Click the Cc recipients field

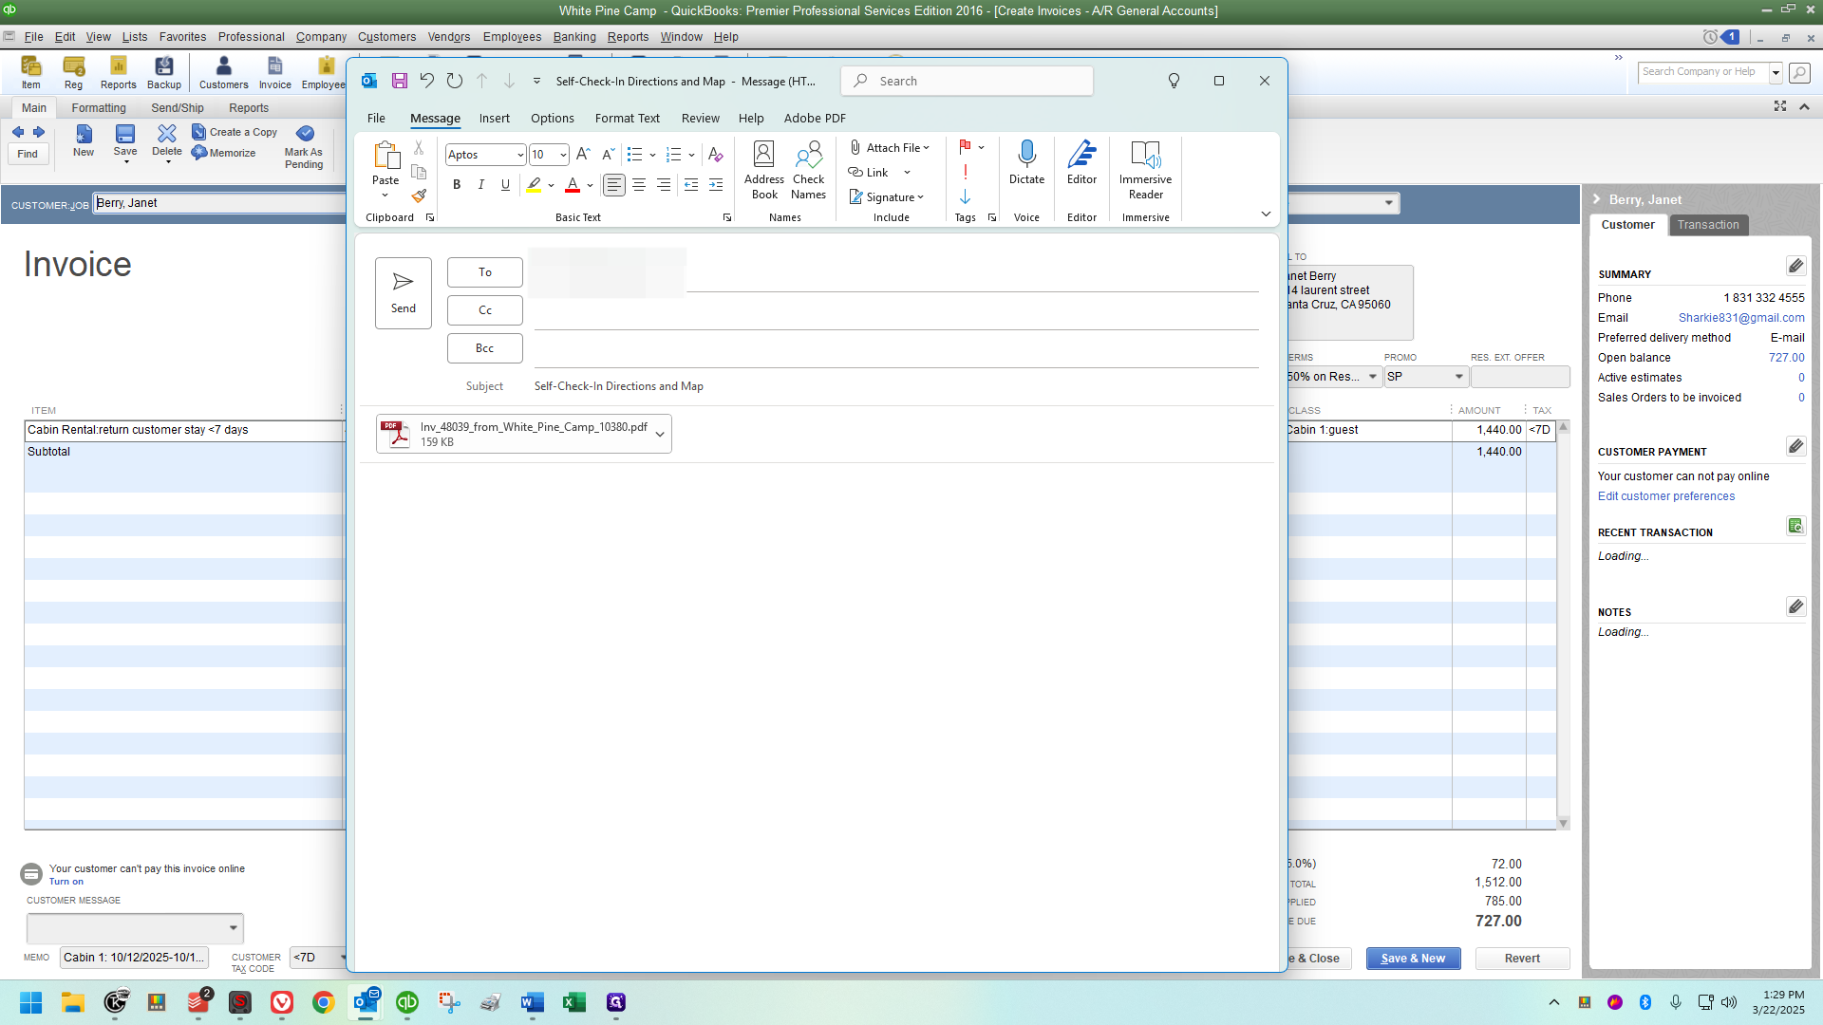tap(895, 311)
